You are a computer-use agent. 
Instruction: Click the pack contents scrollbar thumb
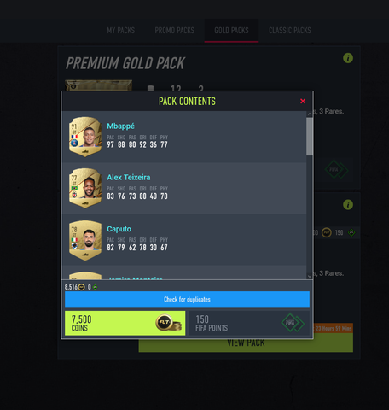click(x=310, y=137)
